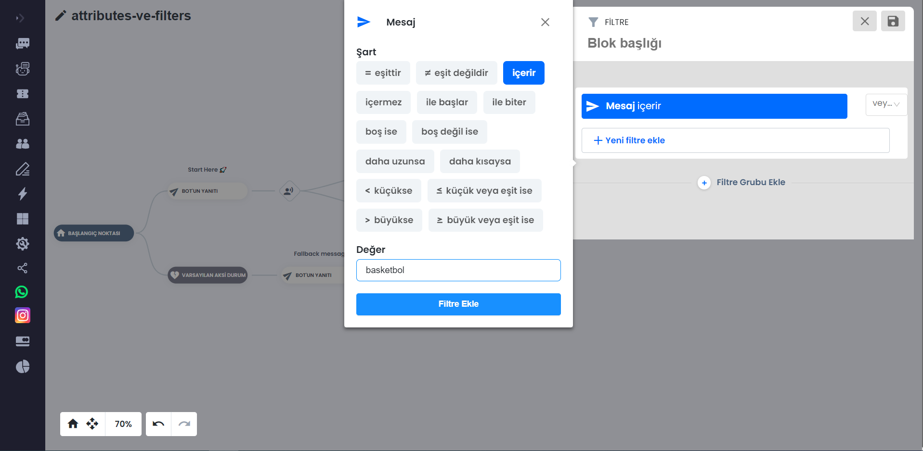Select the 'Varsayılan Aksi Durum' node

[x=208, y=275]
